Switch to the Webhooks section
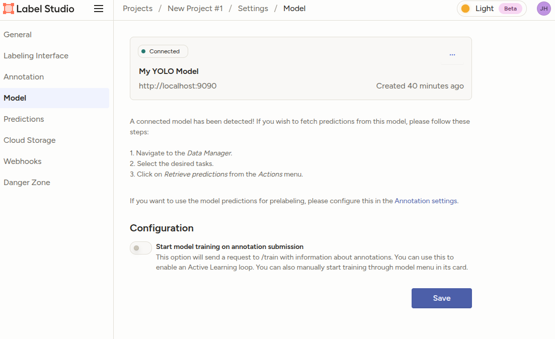Viewport: 555px width, 339px height. point(23,161)
